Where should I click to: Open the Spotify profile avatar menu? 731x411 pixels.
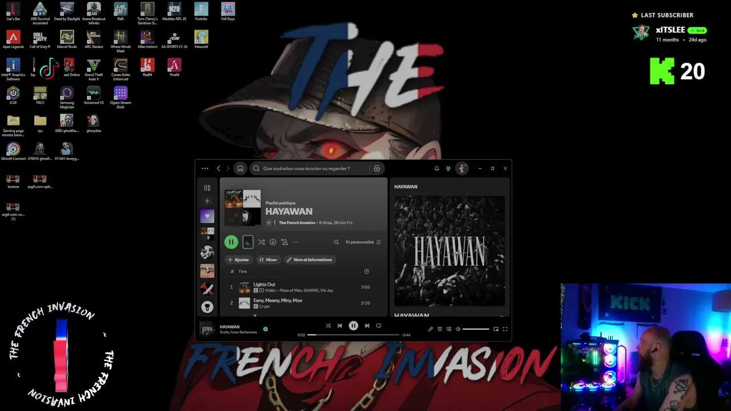coord(462,168)
